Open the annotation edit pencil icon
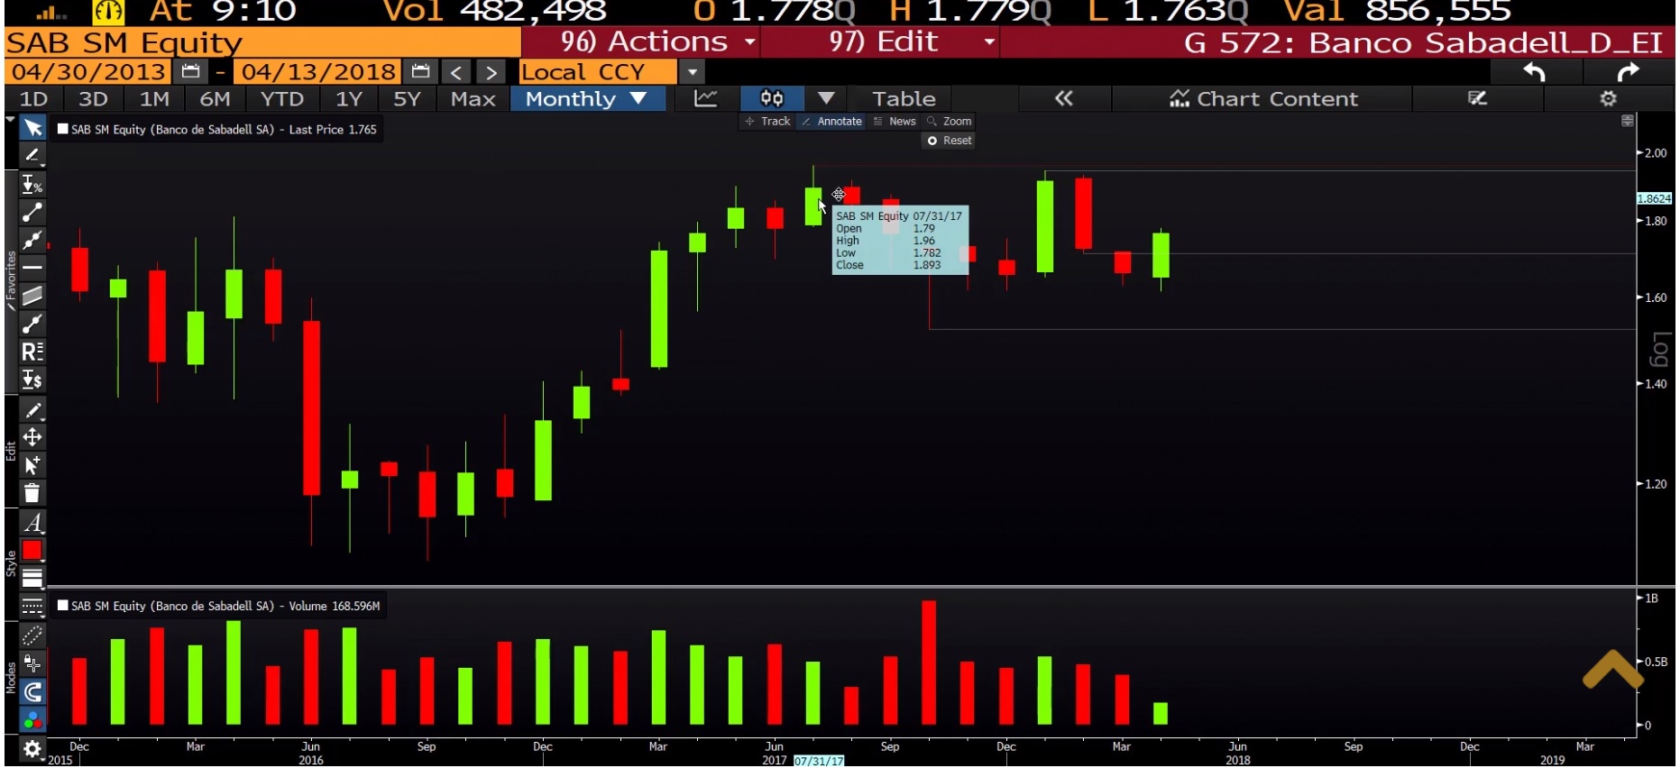The image size is (1680, 768). 1477,98
